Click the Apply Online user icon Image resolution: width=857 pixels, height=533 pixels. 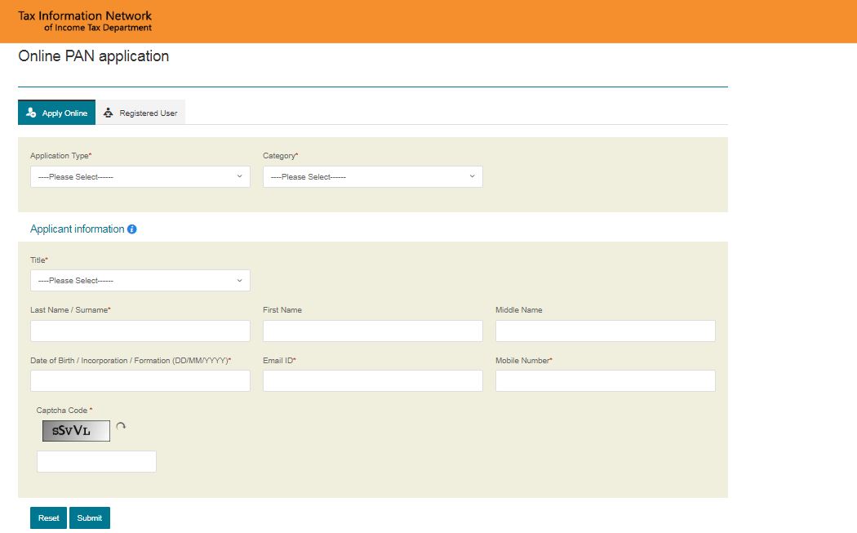(31, 113)
